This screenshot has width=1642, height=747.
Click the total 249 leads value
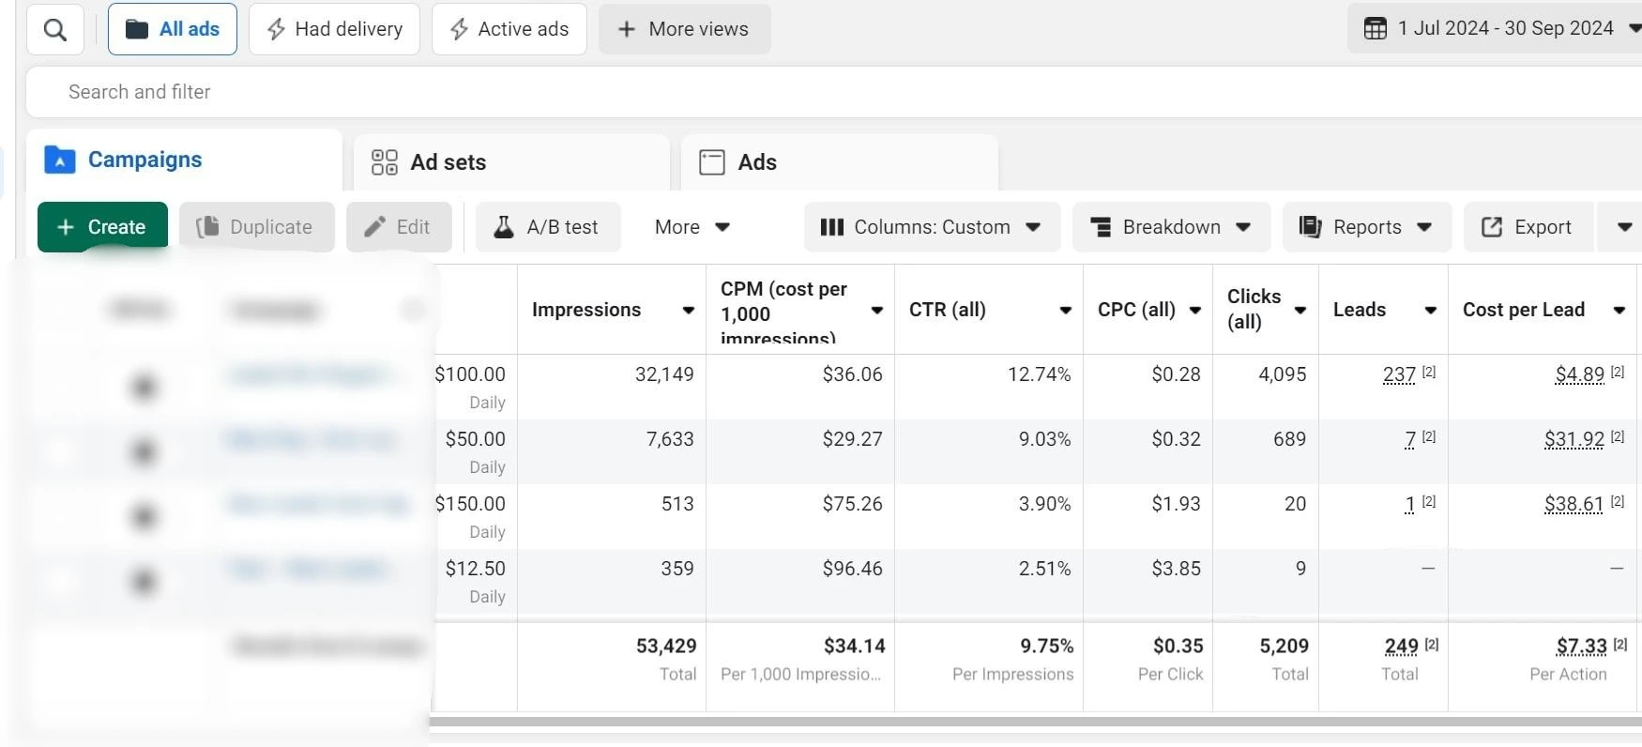point(1402,647)
